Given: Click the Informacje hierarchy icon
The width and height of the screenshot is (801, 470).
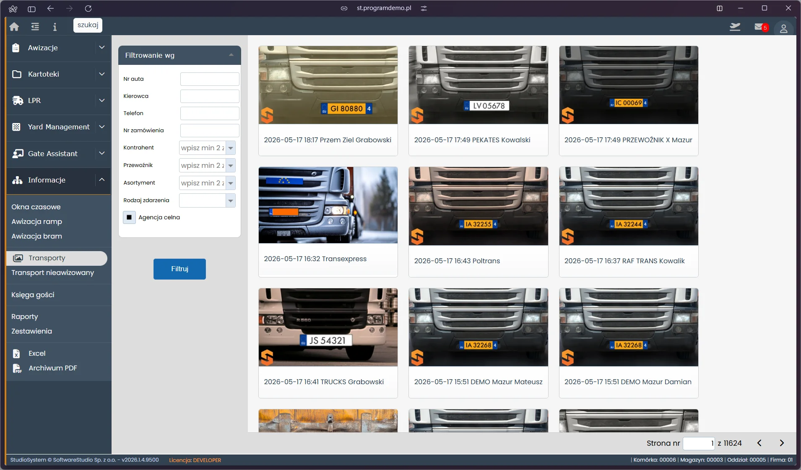Looking at the screenshot, I should tap(17, 180).
